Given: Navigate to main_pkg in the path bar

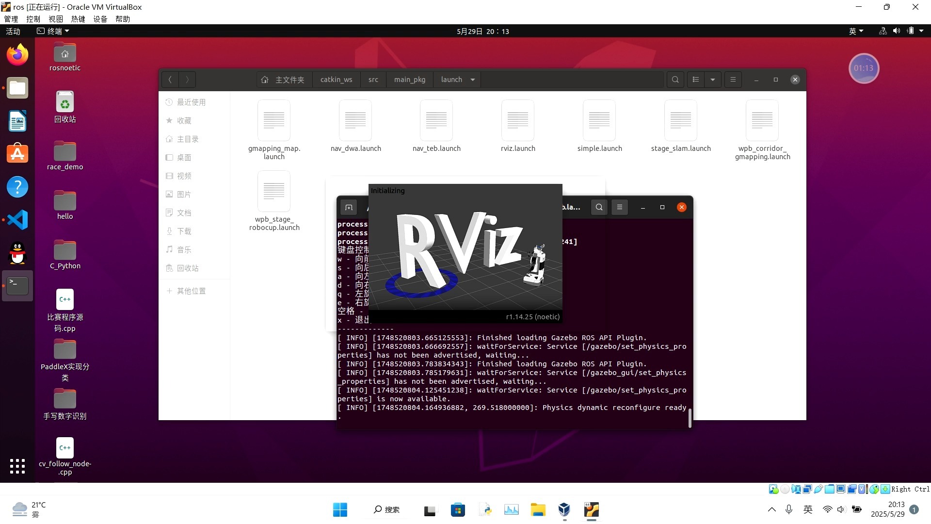Looking at the screenshot, I should 410,80.
